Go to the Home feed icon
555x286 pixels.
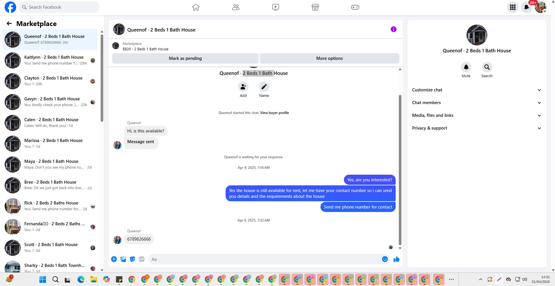pos(196,7)
